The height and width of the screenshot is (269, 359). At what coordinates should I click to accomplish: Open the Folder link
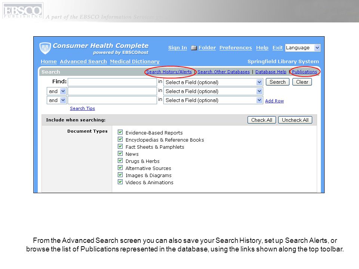point(207,48)
